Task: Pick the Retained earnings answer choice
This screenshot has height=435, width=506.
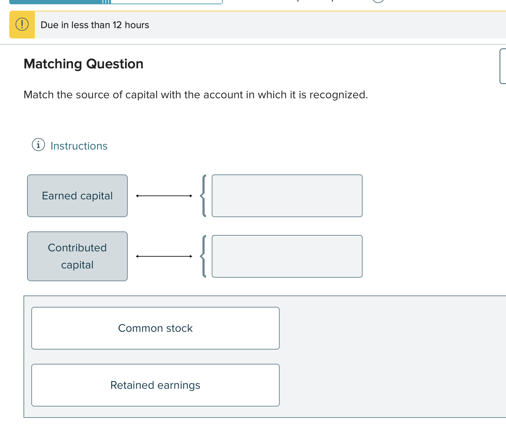Action: coord(156,385)
